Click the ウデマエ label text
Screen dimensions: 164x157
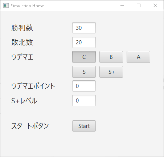coord(22,57)
